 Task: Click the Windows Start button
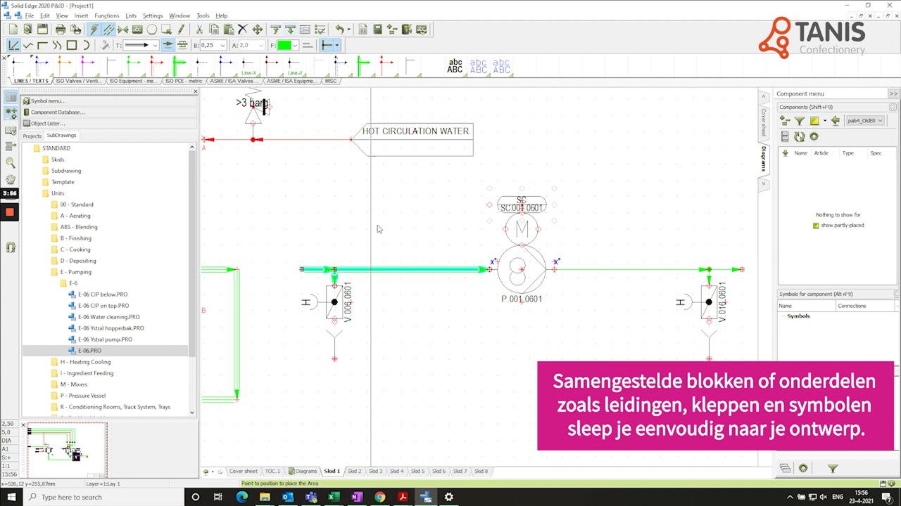click(11, 497)
